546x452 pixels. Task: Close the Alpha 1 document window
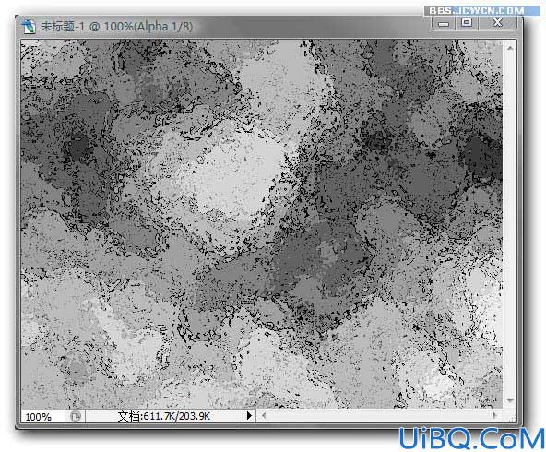tap(498, 22)
